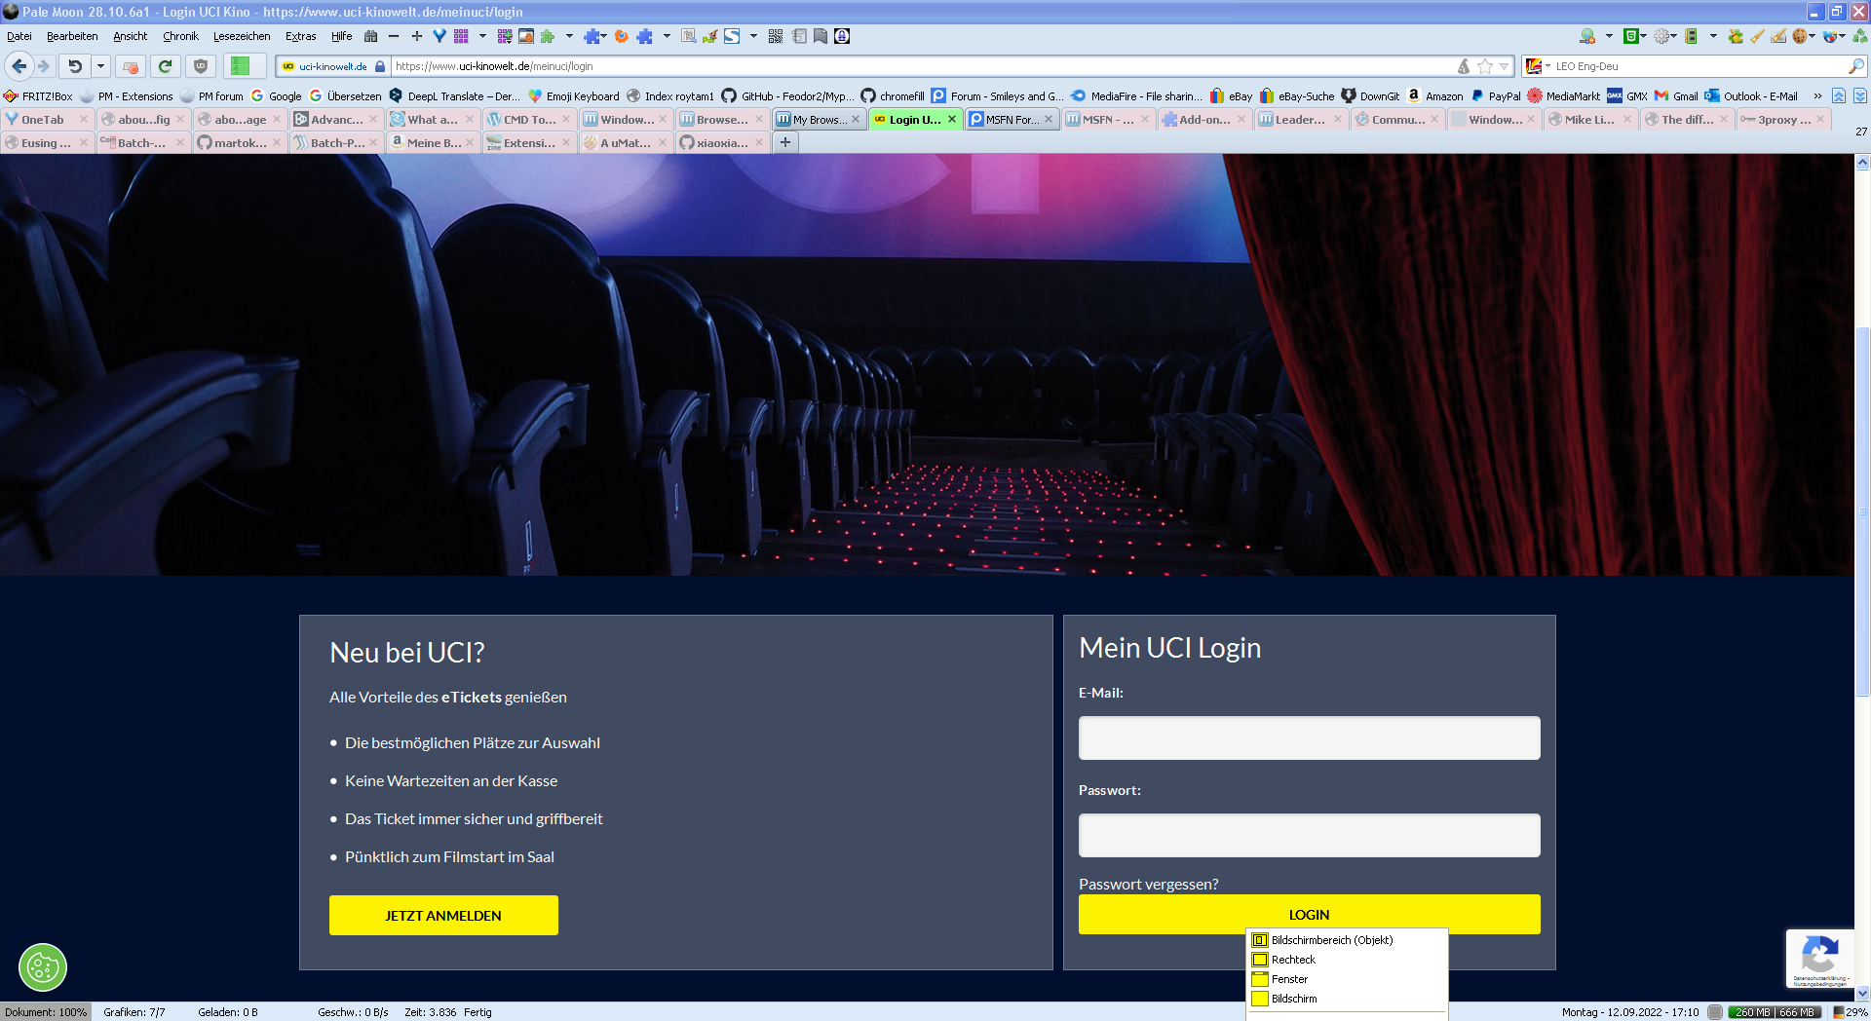Click the green HTML5 toolbar icon

pyautogui.click(x=1631, y=36)
